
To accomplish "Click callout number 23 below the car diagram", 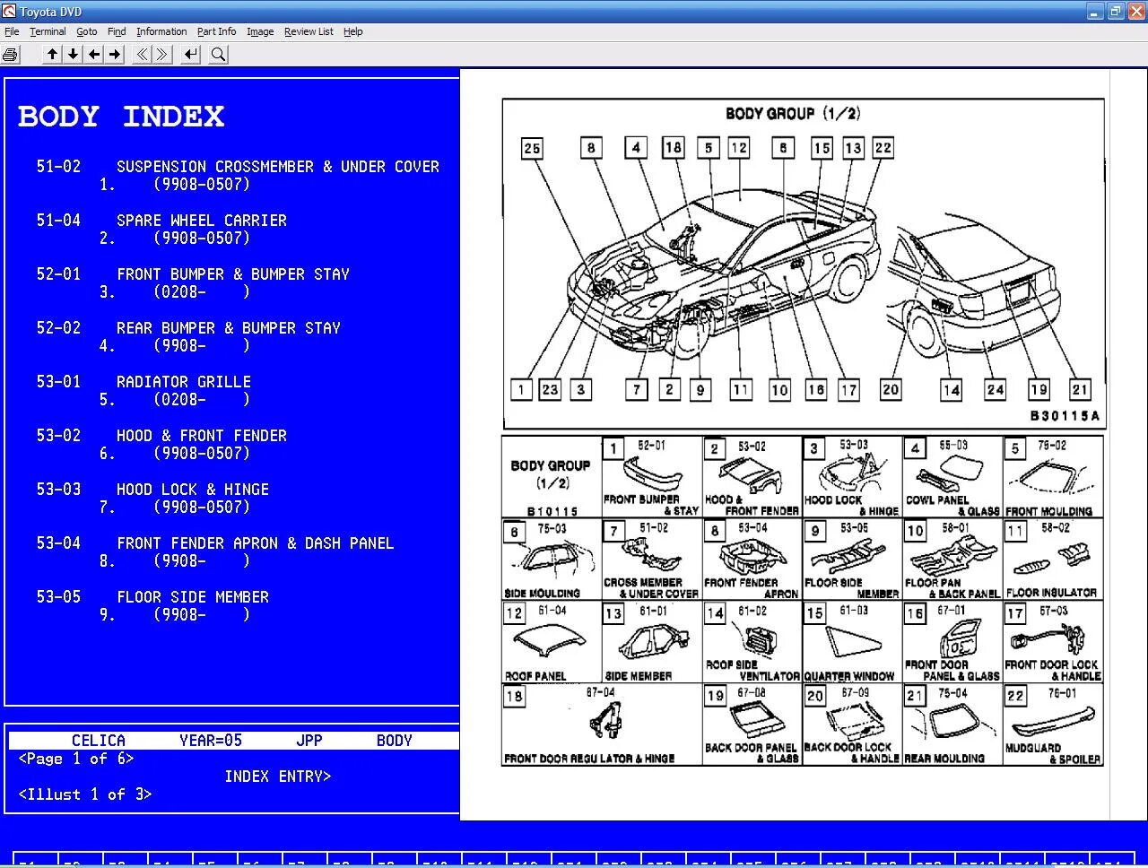I will pyautogui.click(x=550, y=389).
